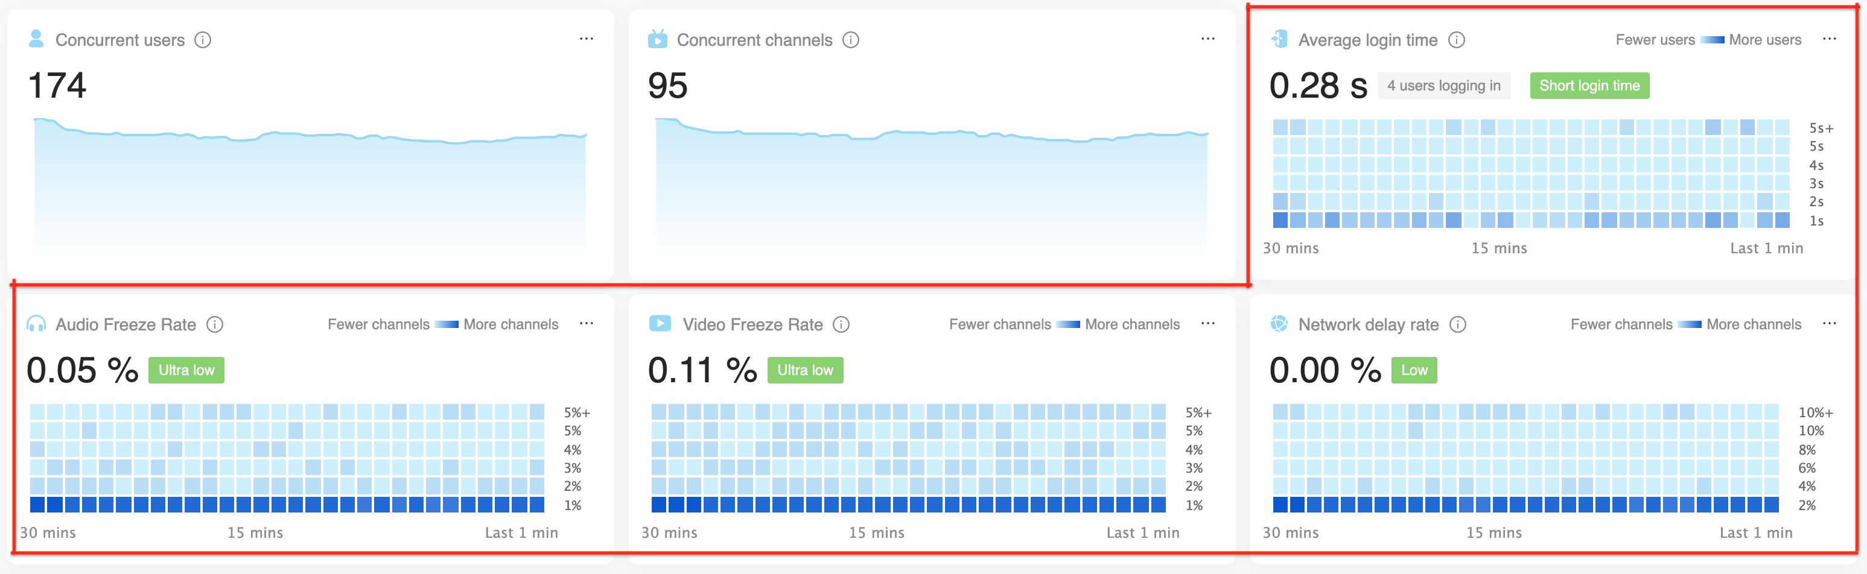Viewport: 1867px width, 574px height.
Task: Click the Short login time badge
Action: 1589,86
